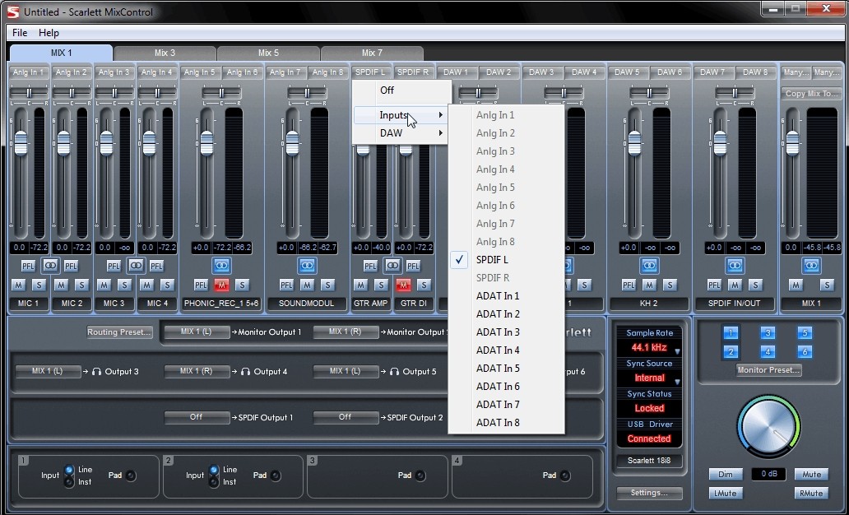Click the Routing Preset button
The height and width of the screenshot is (515, 849).
(119, 332)
